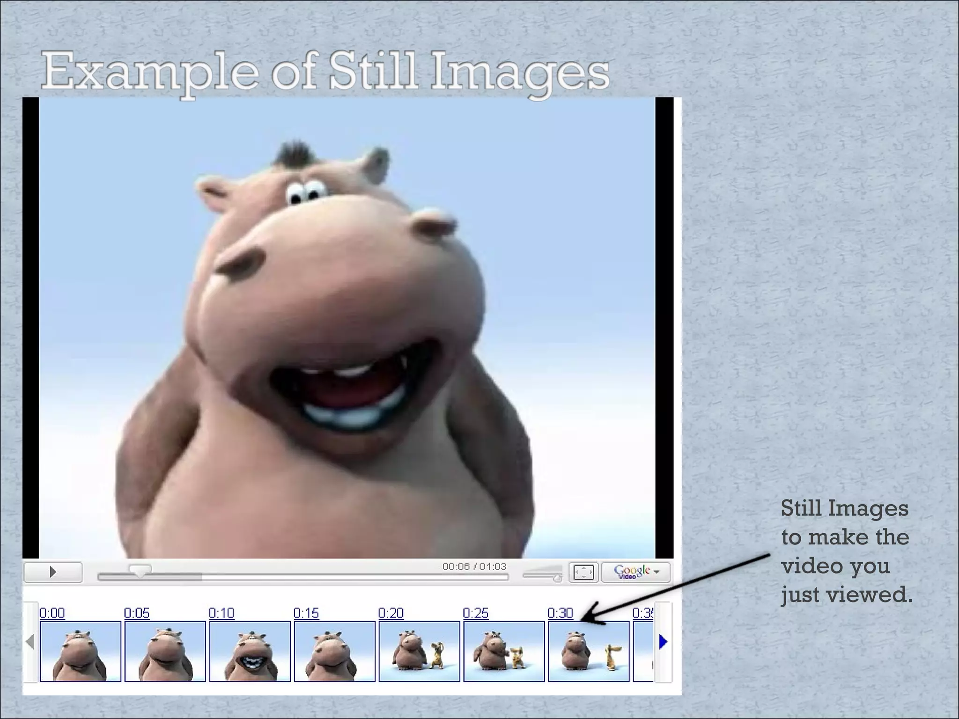
Task: Jump to the 0:05 timestamp link
Action: click(x=137, y=613)
